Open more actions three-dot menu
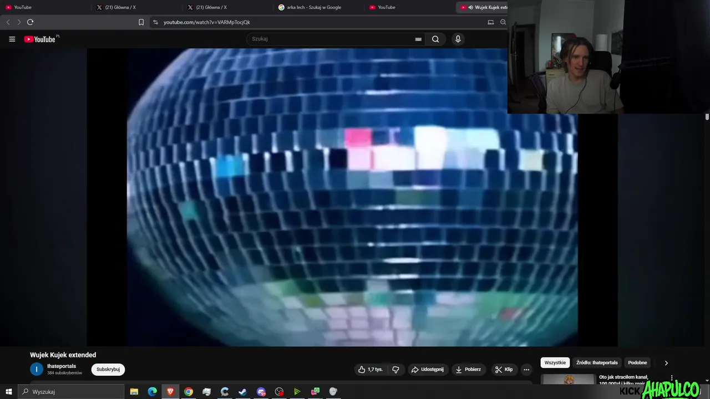Image resolution: width=710 pixels, height=399 pixels. pos(526,370)
